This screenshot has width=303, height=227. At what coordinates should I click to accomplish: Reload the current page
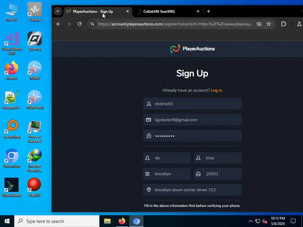click(80, 24)
